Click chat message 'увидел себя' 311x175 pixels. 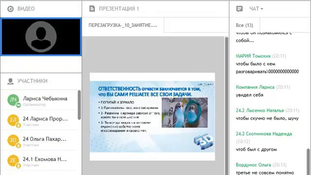(x=249, y=95)
